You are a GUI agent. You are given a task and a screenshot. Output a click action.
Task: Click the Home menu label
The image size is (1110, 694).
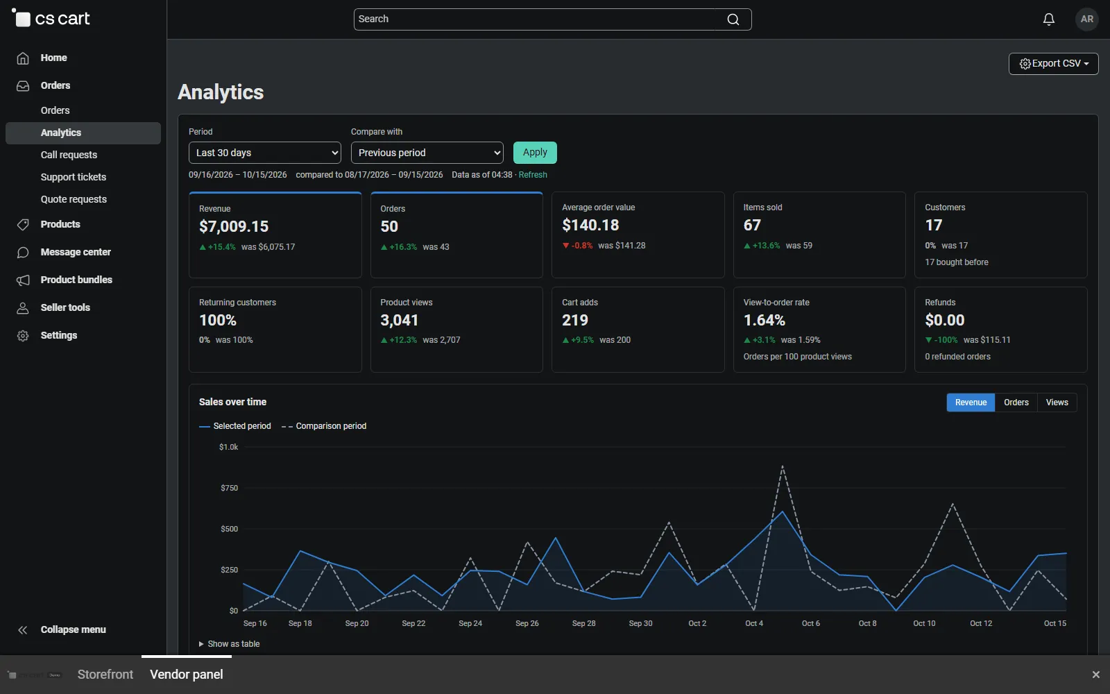[x=53, y=58]
